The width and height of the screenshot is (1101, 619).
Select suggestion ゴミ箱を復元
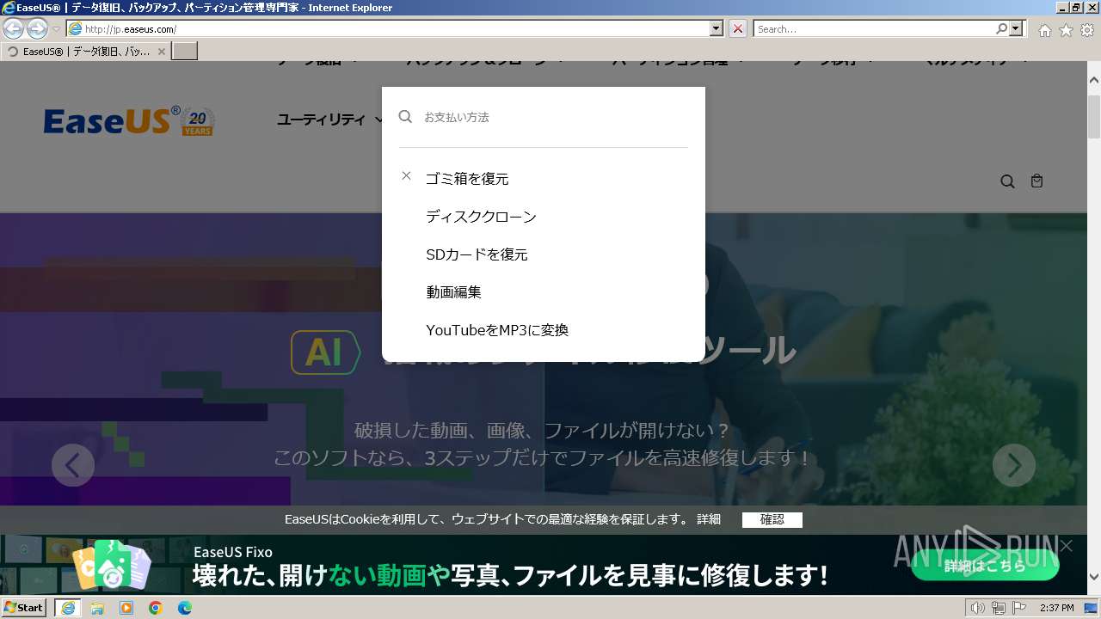[467, 179]
